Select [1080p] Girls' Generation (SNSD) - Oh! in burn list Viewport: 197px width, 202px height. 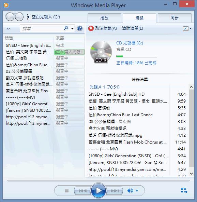click(x=128, y=156)
